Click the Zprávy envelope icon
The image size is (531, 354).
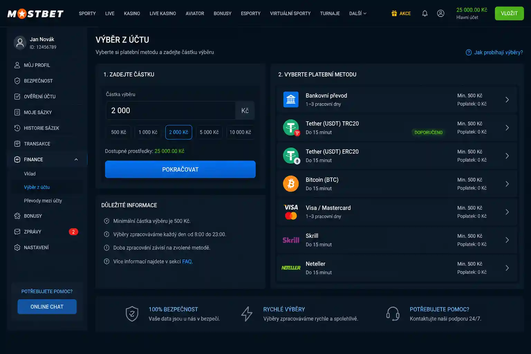coord(17,232)
